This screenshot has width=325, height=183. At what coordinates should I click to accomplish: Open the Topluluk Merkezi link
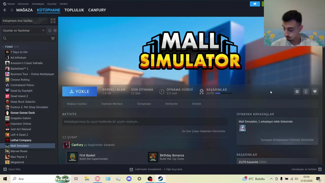tap(112, 104)
